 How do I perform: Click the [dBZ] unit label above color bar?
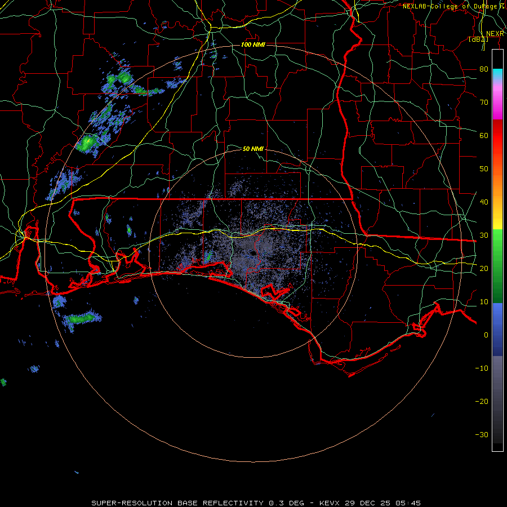point(478,39)
